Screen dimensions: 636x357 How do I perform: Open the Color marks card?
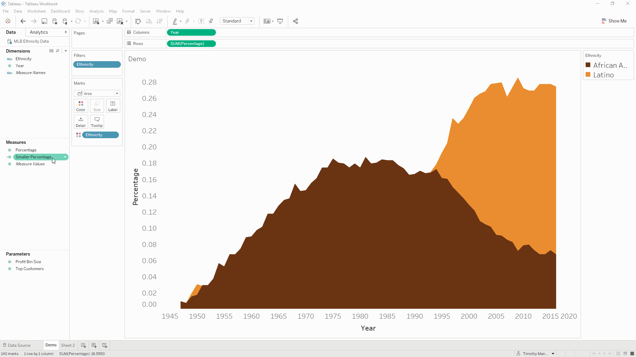click(80, 106)
